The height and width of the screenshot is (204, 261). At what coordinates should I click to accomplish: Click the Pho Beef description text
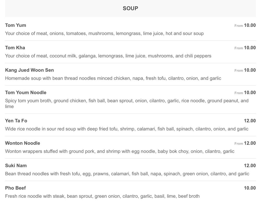tap(102, 196)
